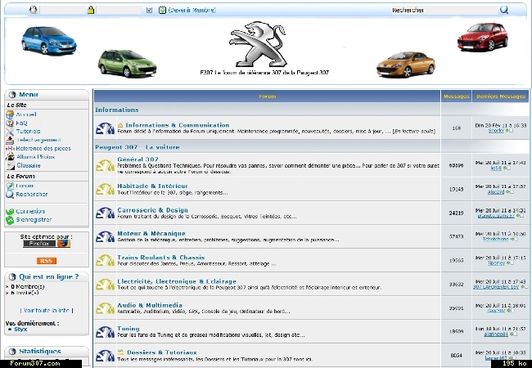Click the Telechargement download icon

tap(10, 140)
